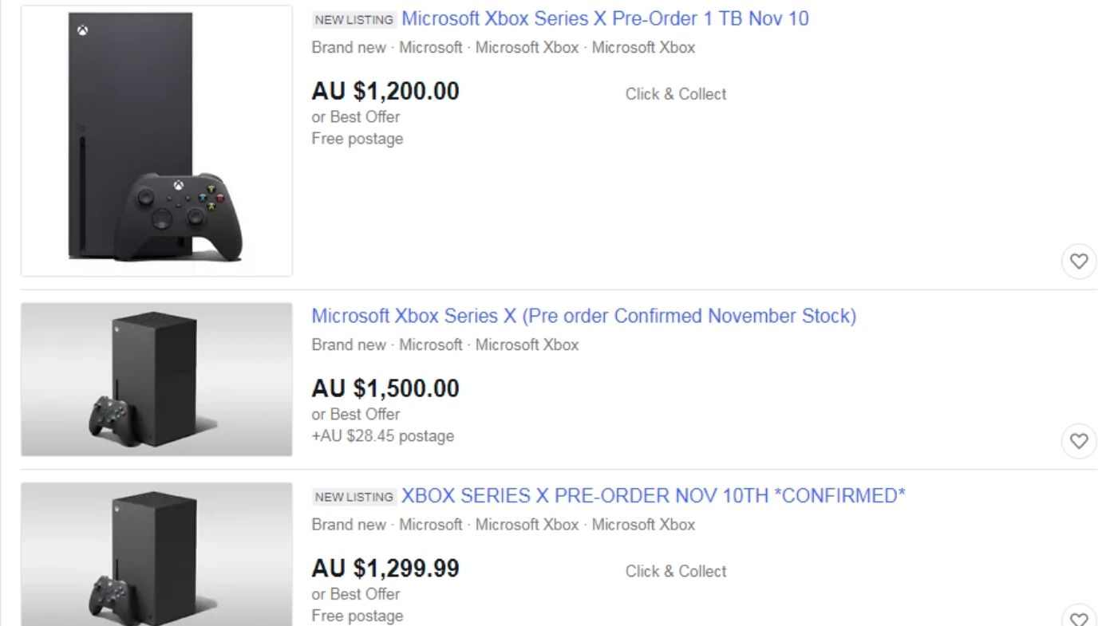
Task: Click the product image of the AU $1,299.99 listing
Action: coord(156,554)
